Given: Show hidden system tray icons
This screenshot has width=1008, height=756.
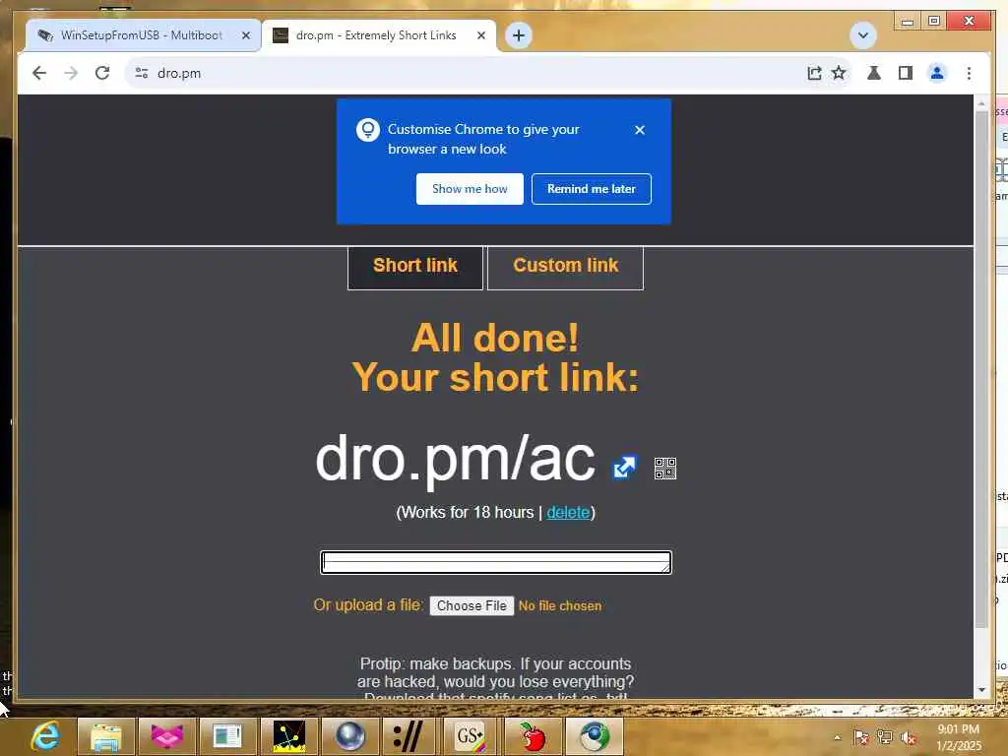Looking at the screenshot, I should click(x=837, y=738).
